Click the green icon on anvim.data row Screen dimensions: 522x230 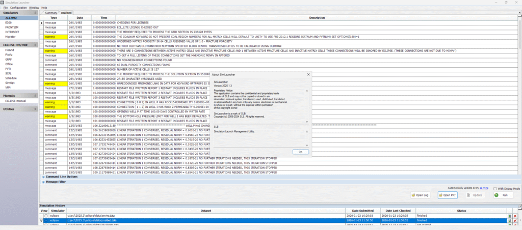click(509, 216)
